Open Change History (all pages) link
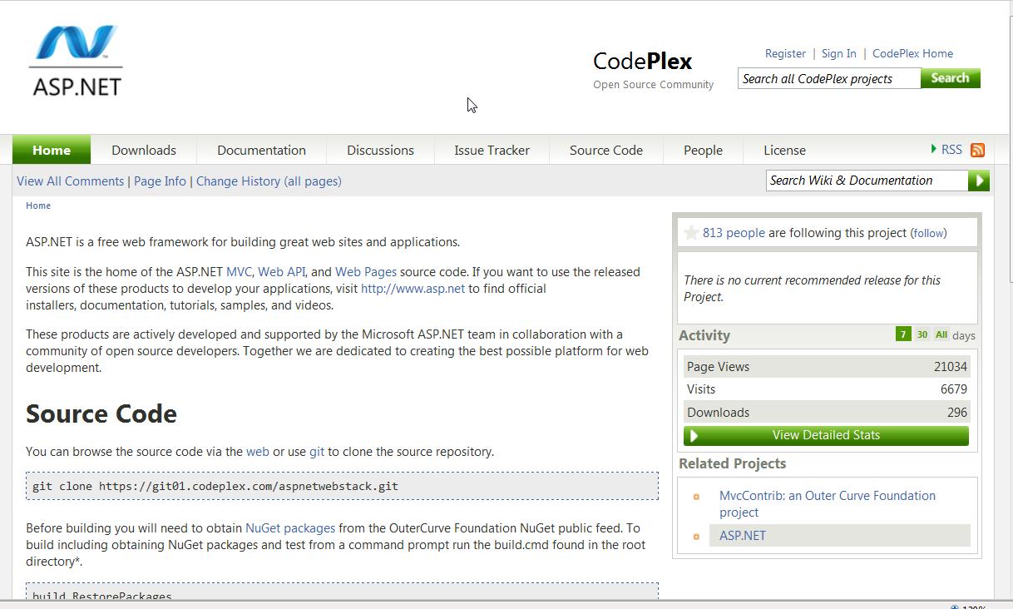Screen dimensions: 1013x609 pos(269,181)
